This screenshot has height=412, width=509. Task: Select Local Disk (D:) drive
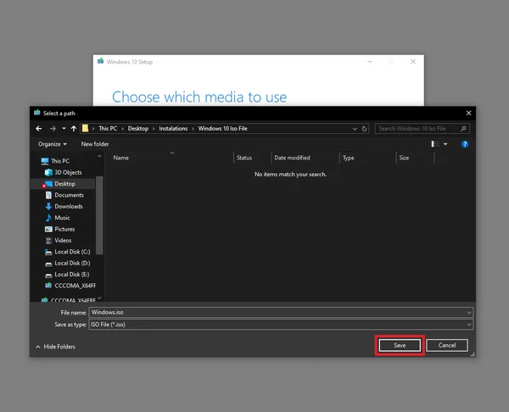pyautogui.click(x=72, y=263)
